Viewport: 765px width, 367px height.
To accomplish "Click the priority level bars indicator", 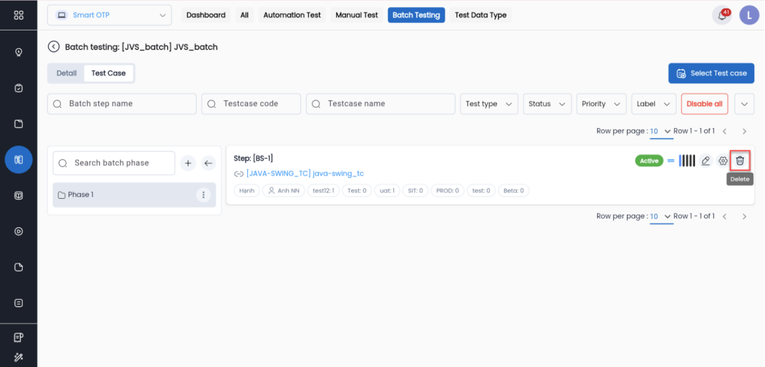I will pos(687,161).
